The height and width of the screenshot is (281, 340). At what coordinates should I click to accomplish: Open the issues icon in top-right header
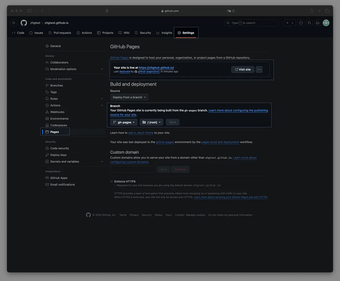coord(301,23)
